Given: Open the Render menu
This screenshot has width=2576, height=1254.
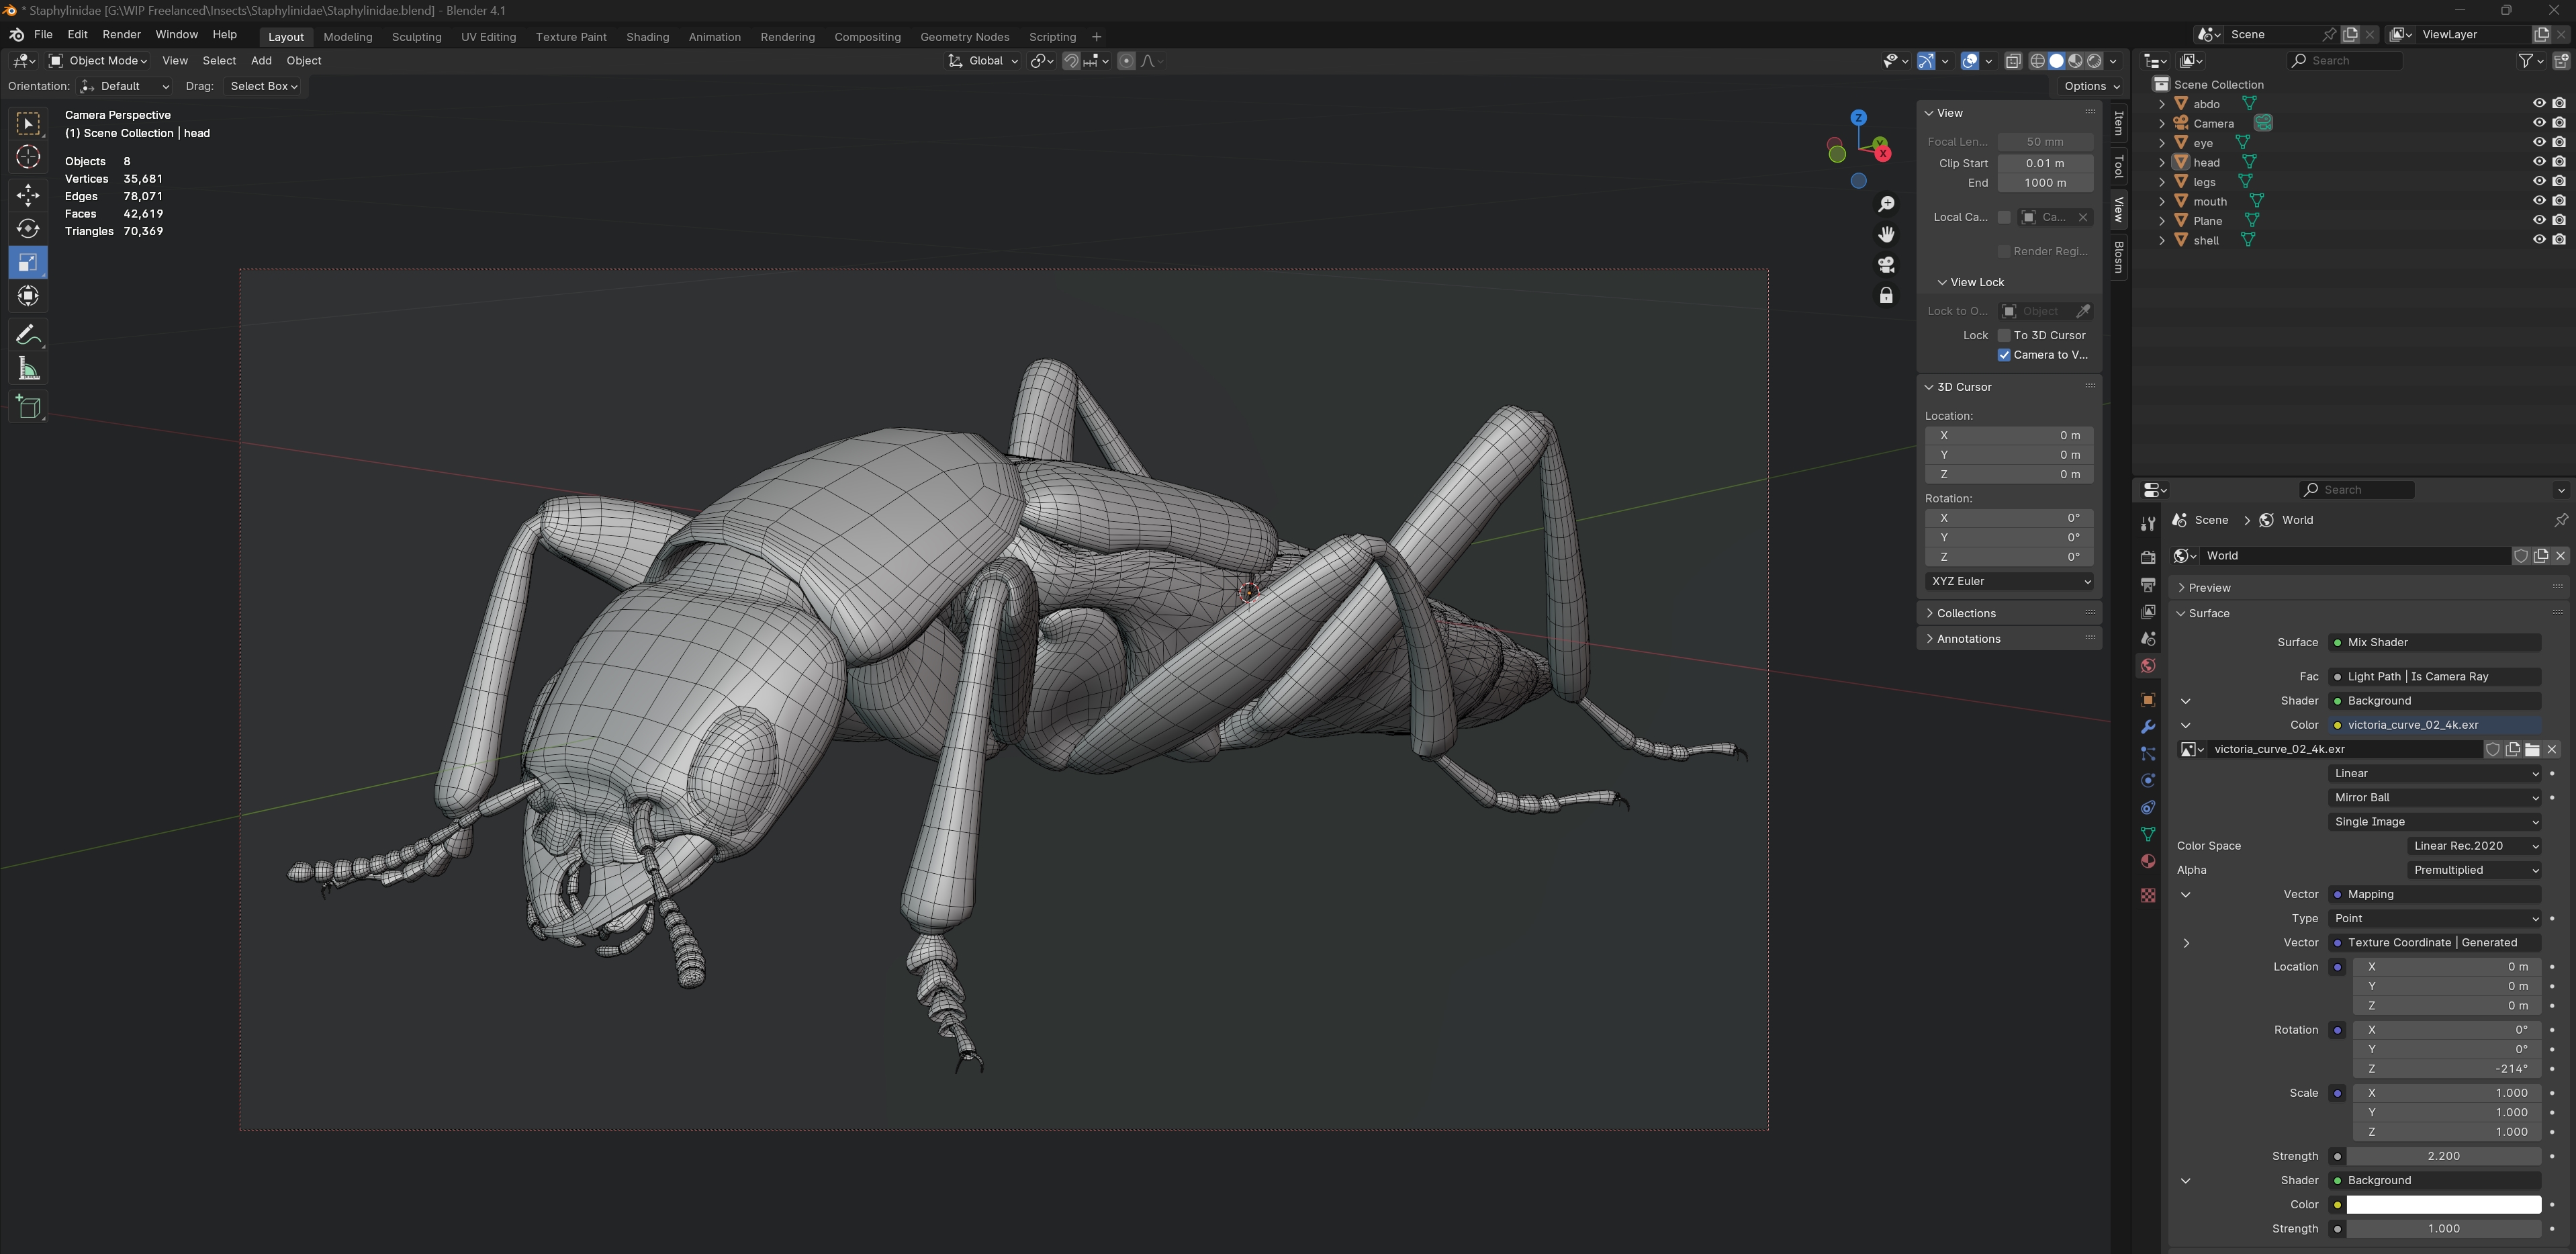Looking at the screenshot, I should (121, 34).
